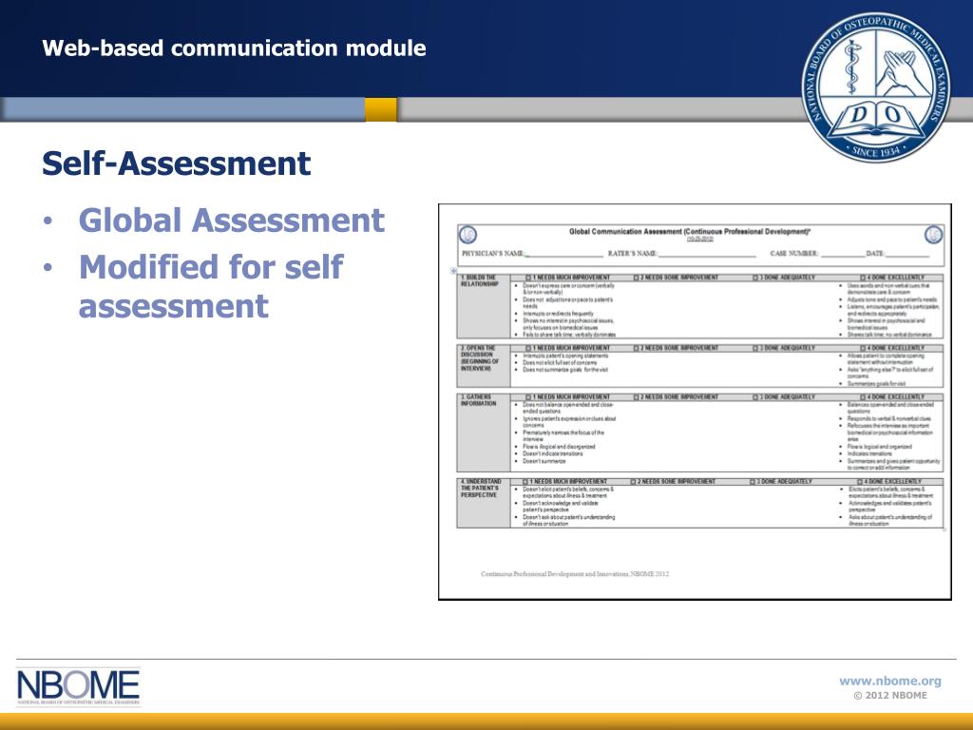Check '1 Needs Much Improvement' in the Builds the Relationship row
Viewport: 973px width, 730px height.
pyautogui.click(x=528, y=278)
